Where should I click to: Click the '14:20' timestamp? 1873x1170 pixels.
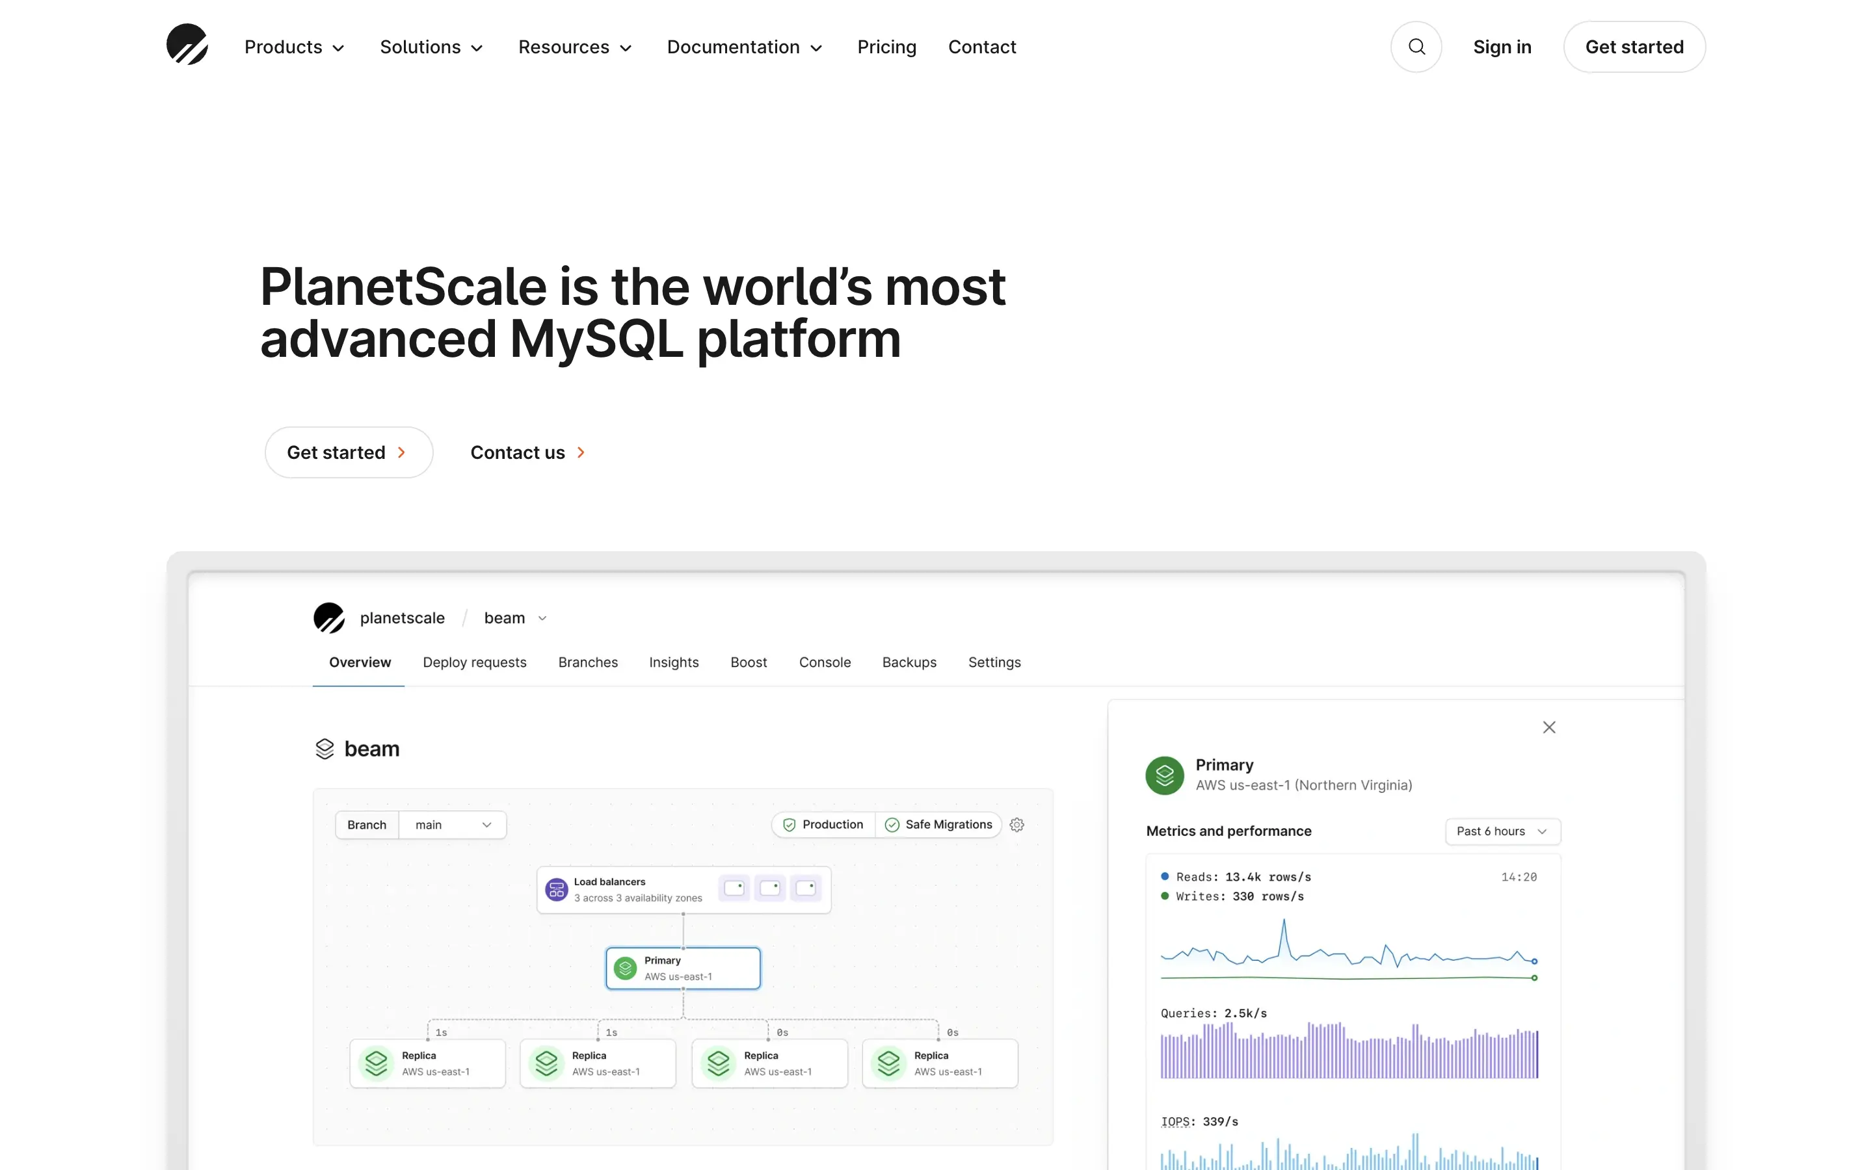pyautogui.click(x=1519, y=877)
